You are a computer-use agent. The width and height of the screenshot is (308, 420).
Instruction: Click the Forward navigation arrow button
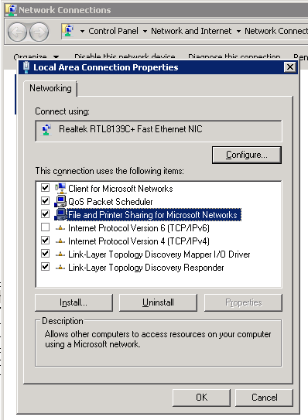(x=39, y=32)
